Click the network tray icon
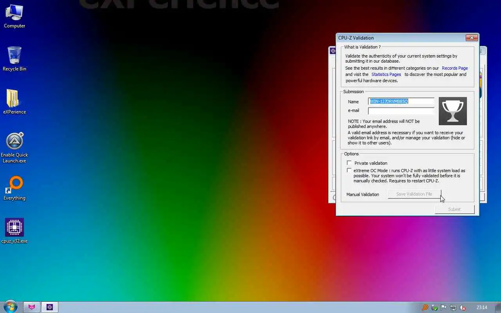Image resolution: width=501 pixels, height=313 pixels. [x=453, y=308]
